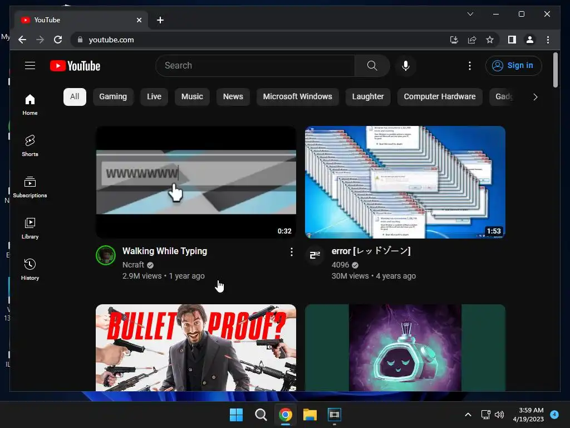Click the film strip app on taskbar
This screenshot has height=428, width=570.
tap(335, 415)
